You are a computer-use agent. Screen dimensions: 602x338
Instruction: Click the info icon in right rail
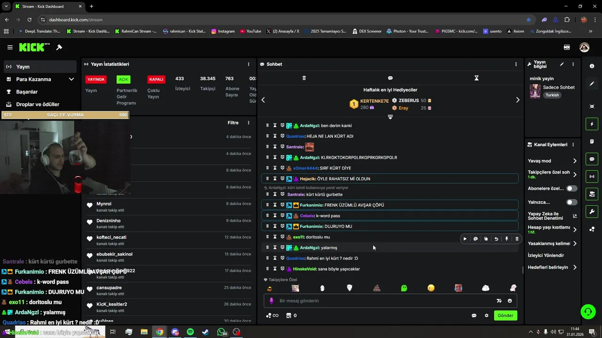point(592,66)
